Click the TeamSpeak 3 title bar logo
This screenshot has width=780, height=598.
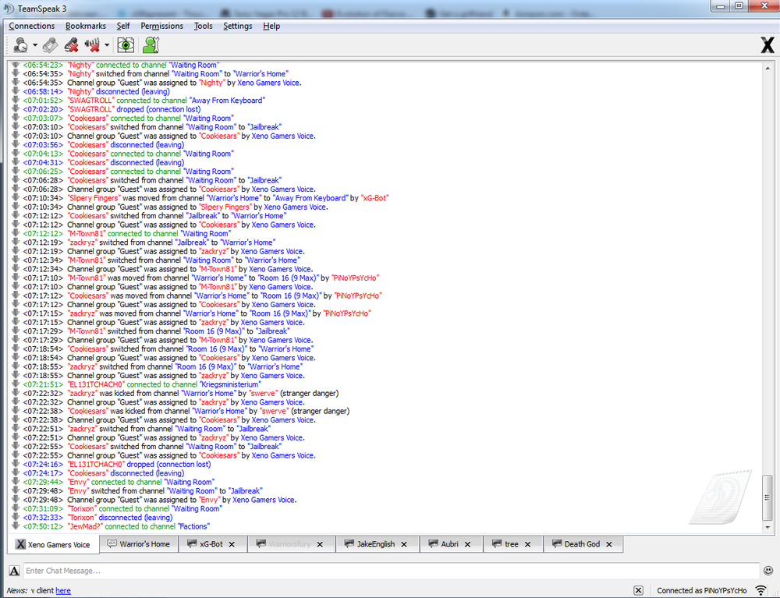click(9, 9)
